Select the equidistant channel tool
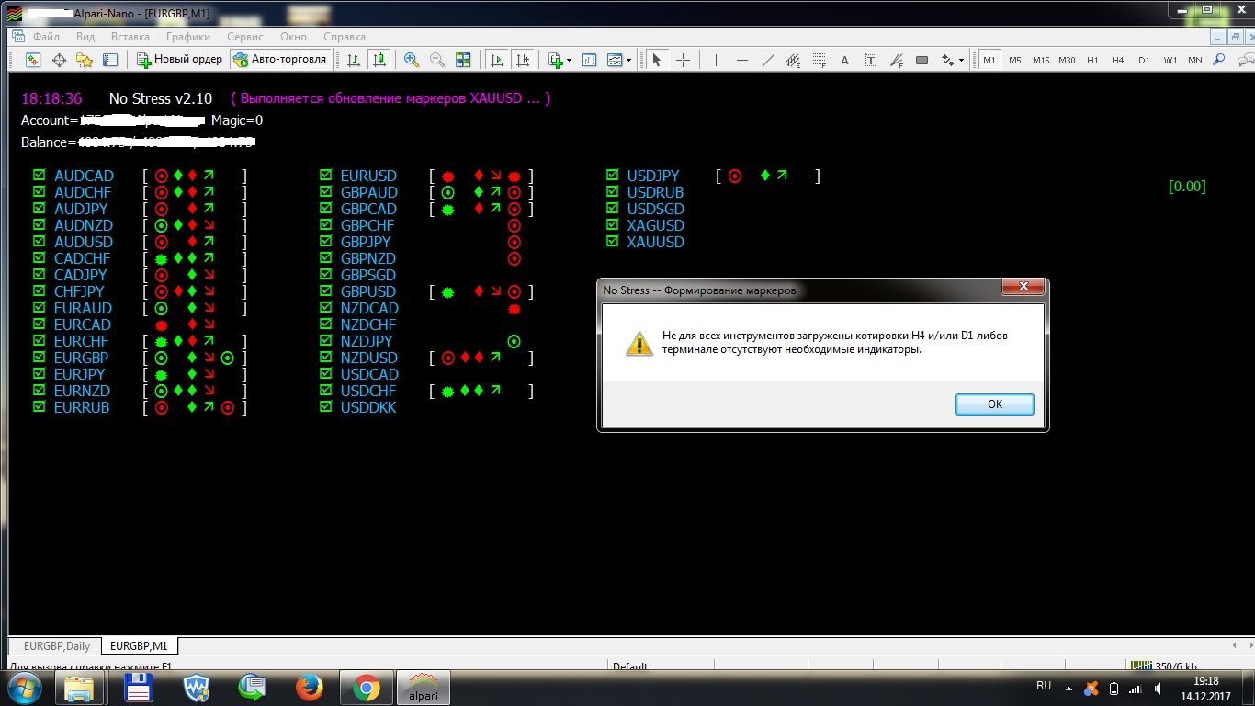Viewport: 1255px width, 706px height. tap(794, 60)
